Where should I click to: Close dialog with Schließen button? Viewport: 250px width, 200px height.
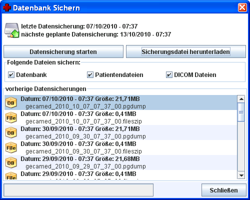point(224,190)
